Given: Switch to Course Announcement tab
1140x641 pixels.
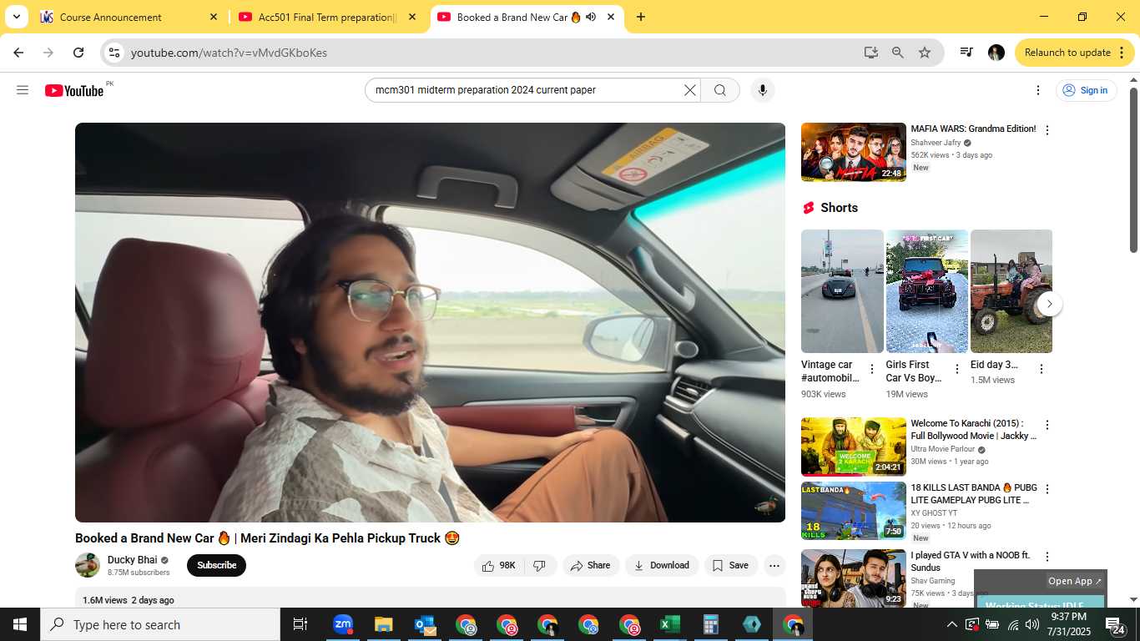Looking at the screenshot, I should pyautogui.click(x=129, y=17).
